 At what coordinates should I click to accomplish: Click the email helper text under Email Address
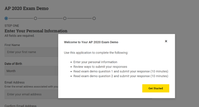pyautogui.click(x=31, y=87)
